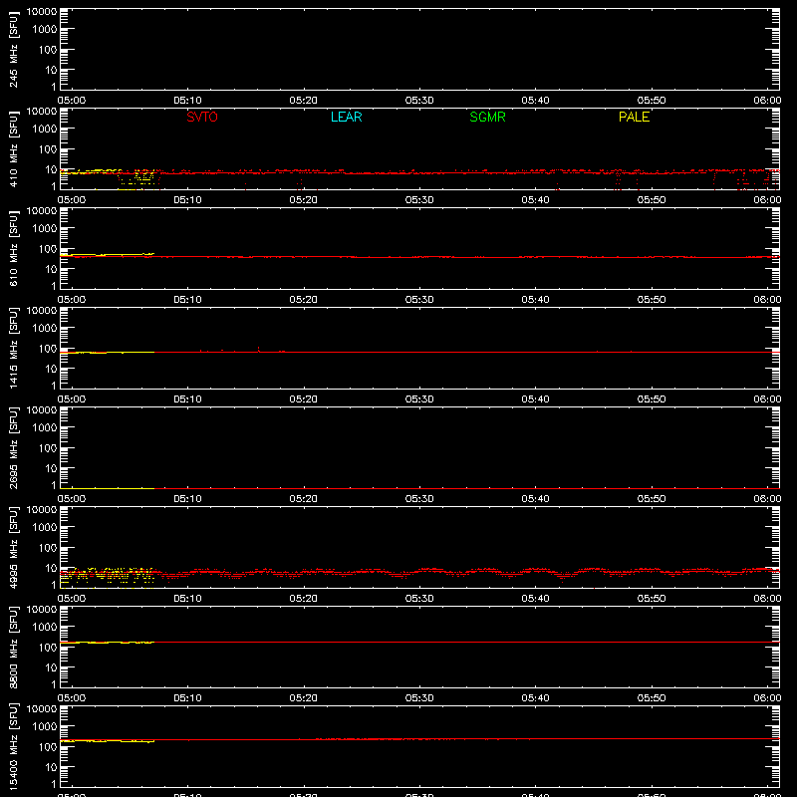Click the 05:50 time label below 2695 MHz plot
797x797 pixels.
[x=652, y=499]
